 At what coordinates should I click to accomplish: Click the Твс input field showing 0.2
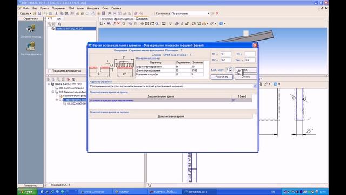point(250,60)
